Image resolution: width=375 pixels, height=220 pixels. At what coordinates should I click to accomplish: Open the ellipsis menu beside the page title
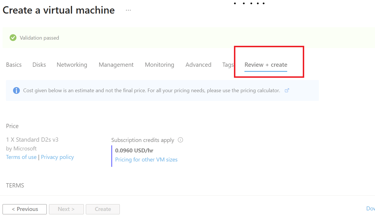128,10
